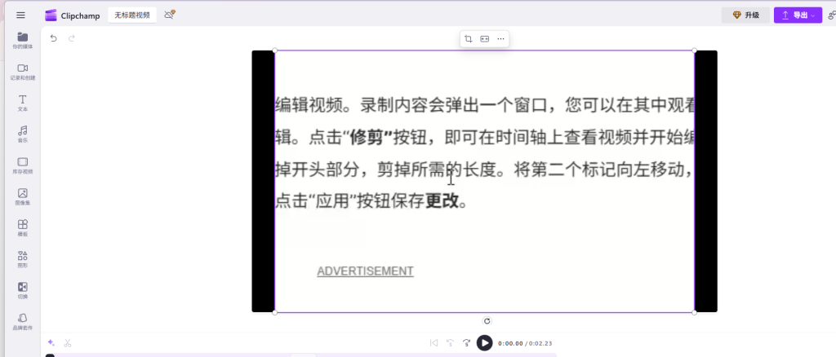836x357 pixels.
Task: Click the 0:00.00 current time display
Action: point(511,344)
